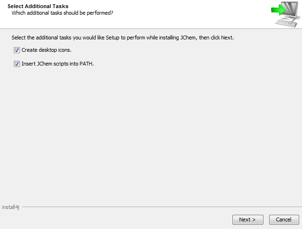The width and height of the screenshot is (302, 229).
Task: Click the installer computer icon in the header
Action: (x=285, y=14)
